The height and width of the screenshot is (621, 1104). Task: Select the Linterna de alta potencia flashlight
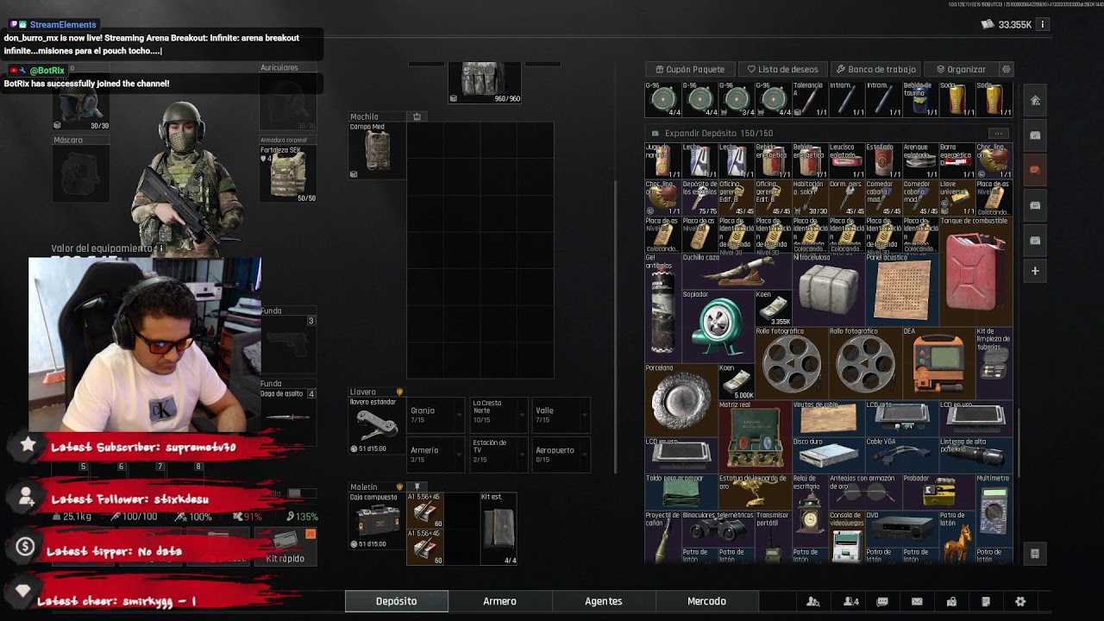point(975,455)
